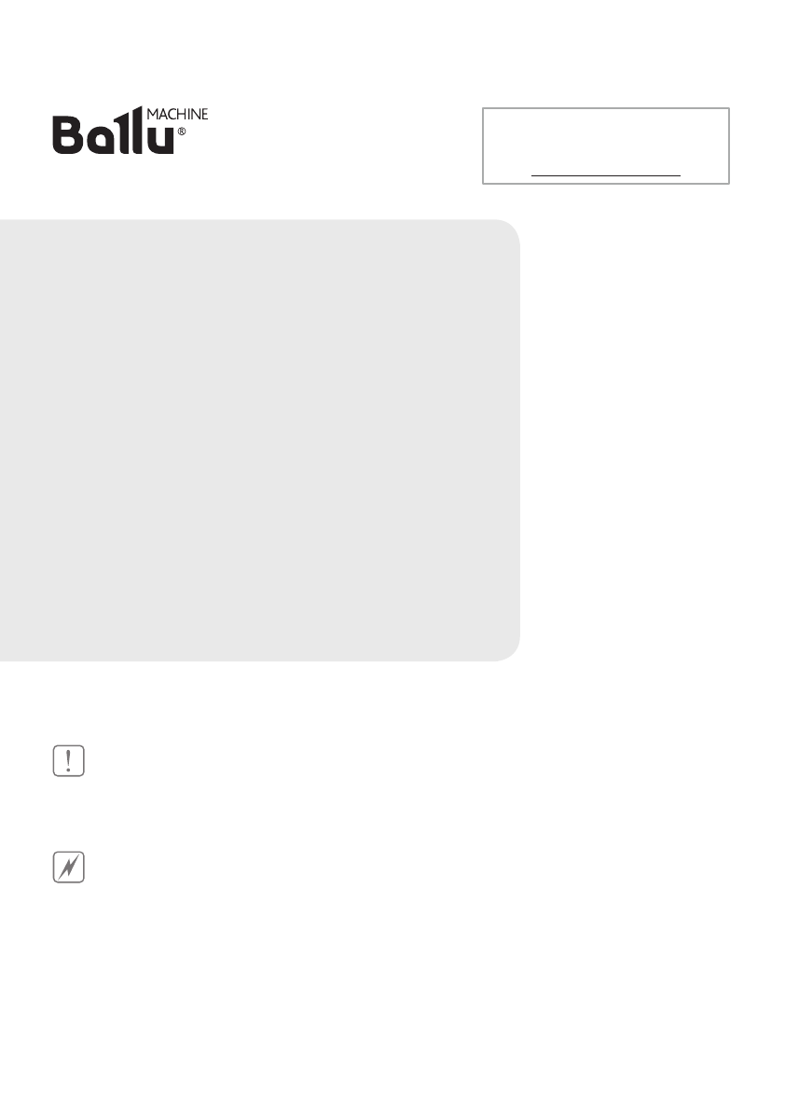Click the Ballu logo
This screenshot has width=785, height=1111.
[131, 131]
